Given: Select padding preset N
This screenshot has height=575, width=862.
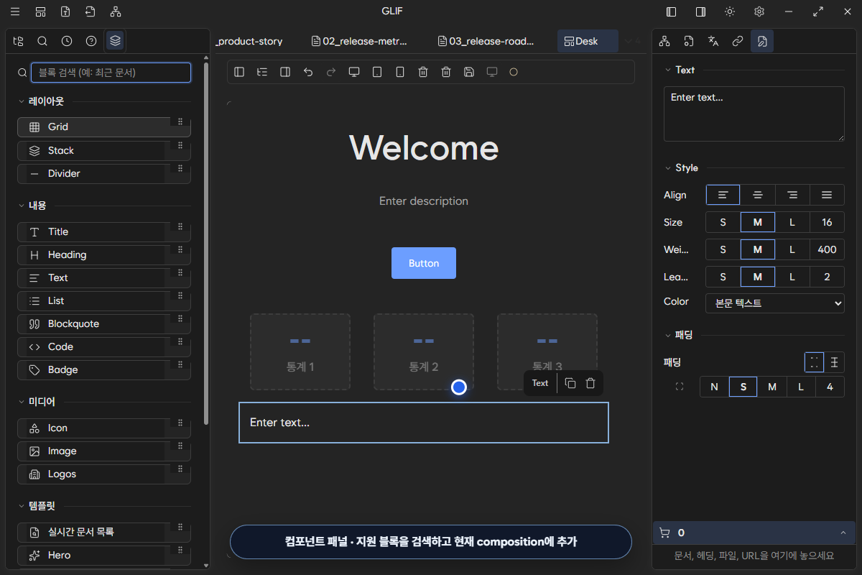Looking at the screenshot, I should 714,387.
